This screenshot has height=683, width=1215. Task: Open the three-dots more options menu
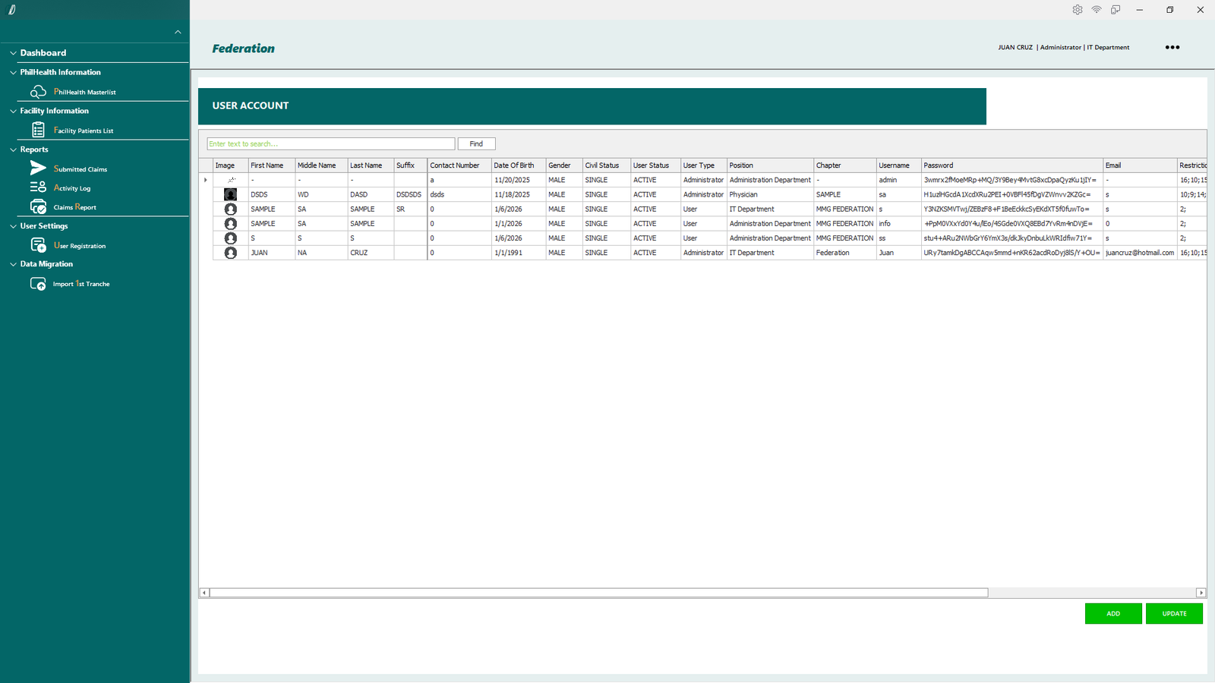[x=1172, y=47]
